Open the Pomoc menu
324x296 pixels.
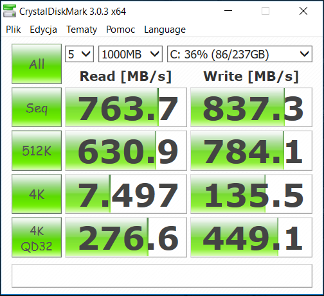tap(120, 30)
